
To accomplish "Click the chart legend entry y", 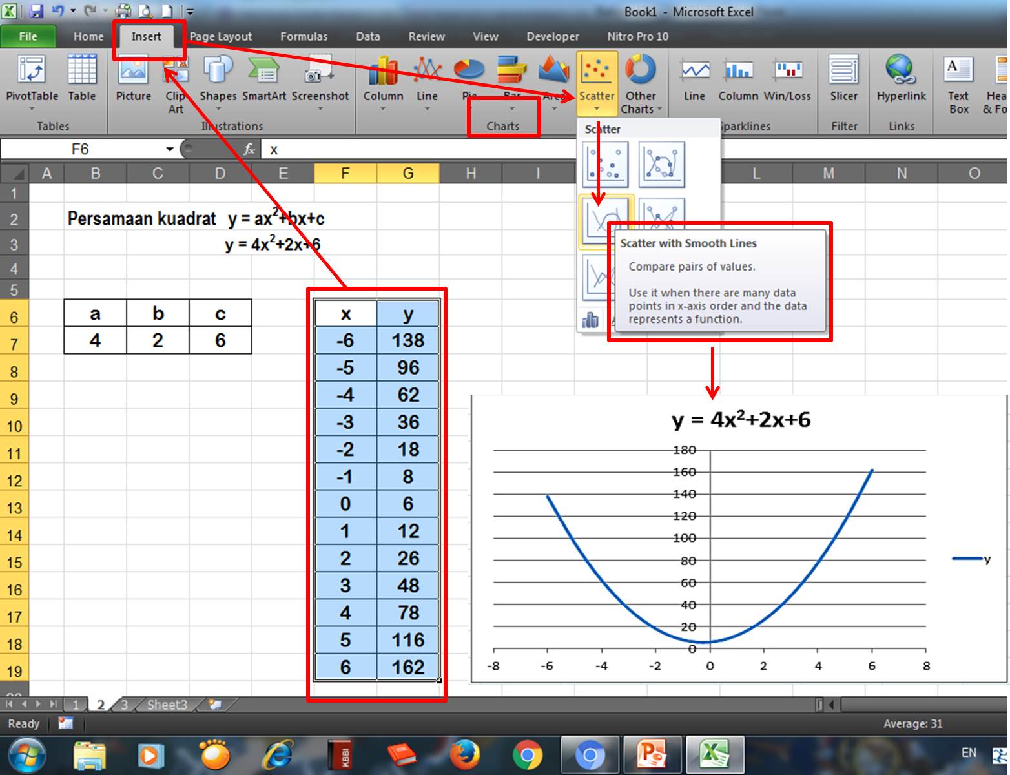I will [x=971, y=559].
